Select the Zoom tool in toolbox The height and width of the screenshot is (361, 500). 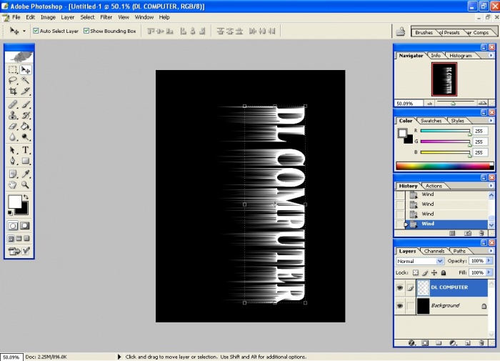tap(26, 184)
